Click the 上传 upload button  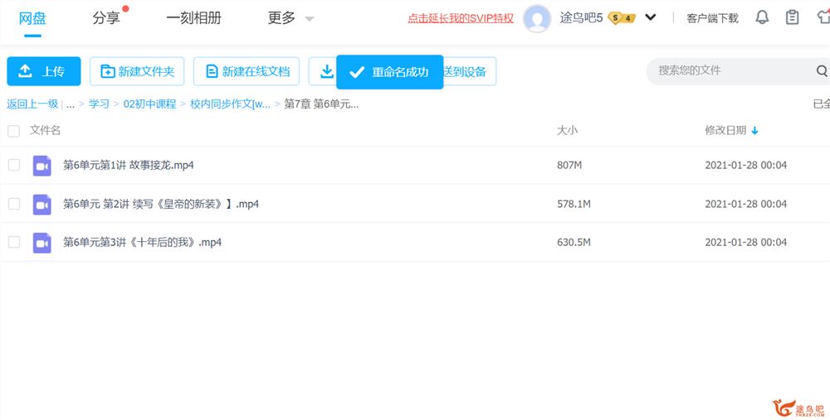click(x=44, y=71)
